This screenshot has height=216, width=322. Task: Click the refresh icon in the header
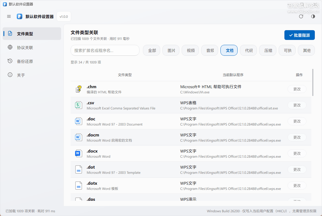tap(301, 16)
